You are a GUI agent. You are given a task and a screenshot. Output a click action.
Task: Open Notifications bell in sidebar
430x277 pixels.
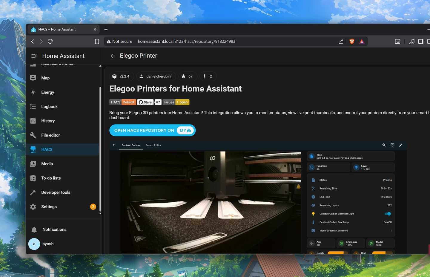point(34,229)
